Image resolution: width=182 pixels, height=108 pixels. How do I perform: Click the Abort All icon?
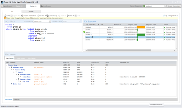(x=59, y=16)
